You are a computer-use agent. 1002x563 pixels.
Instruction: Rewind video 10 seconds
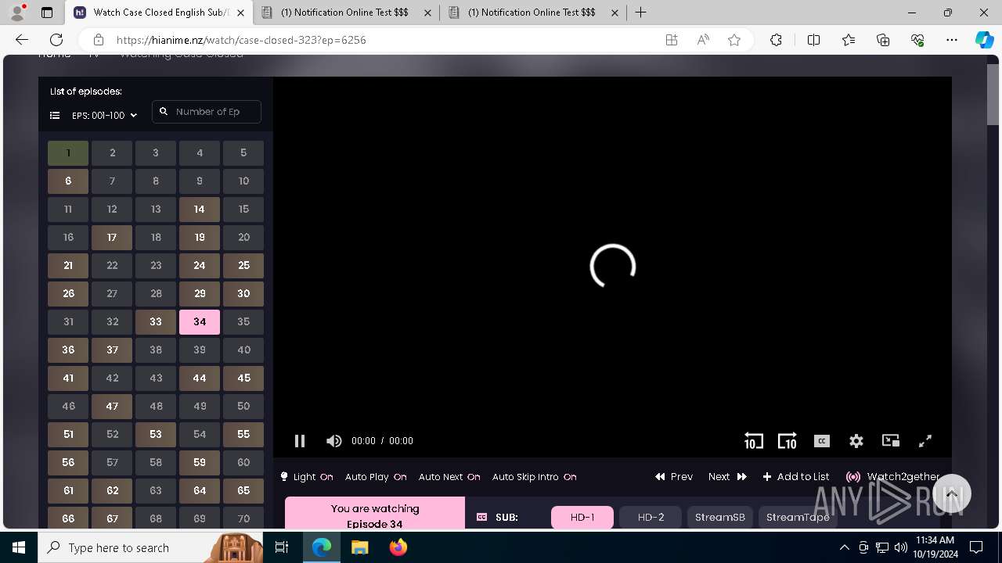point(753,441)
